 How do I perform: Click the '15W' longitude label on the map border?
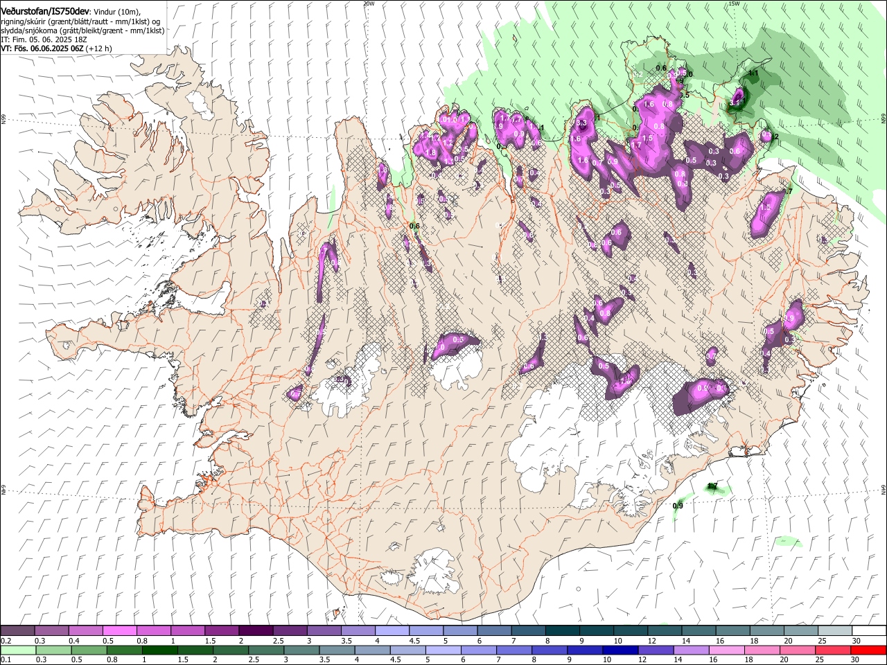click(x=734, y=3)
